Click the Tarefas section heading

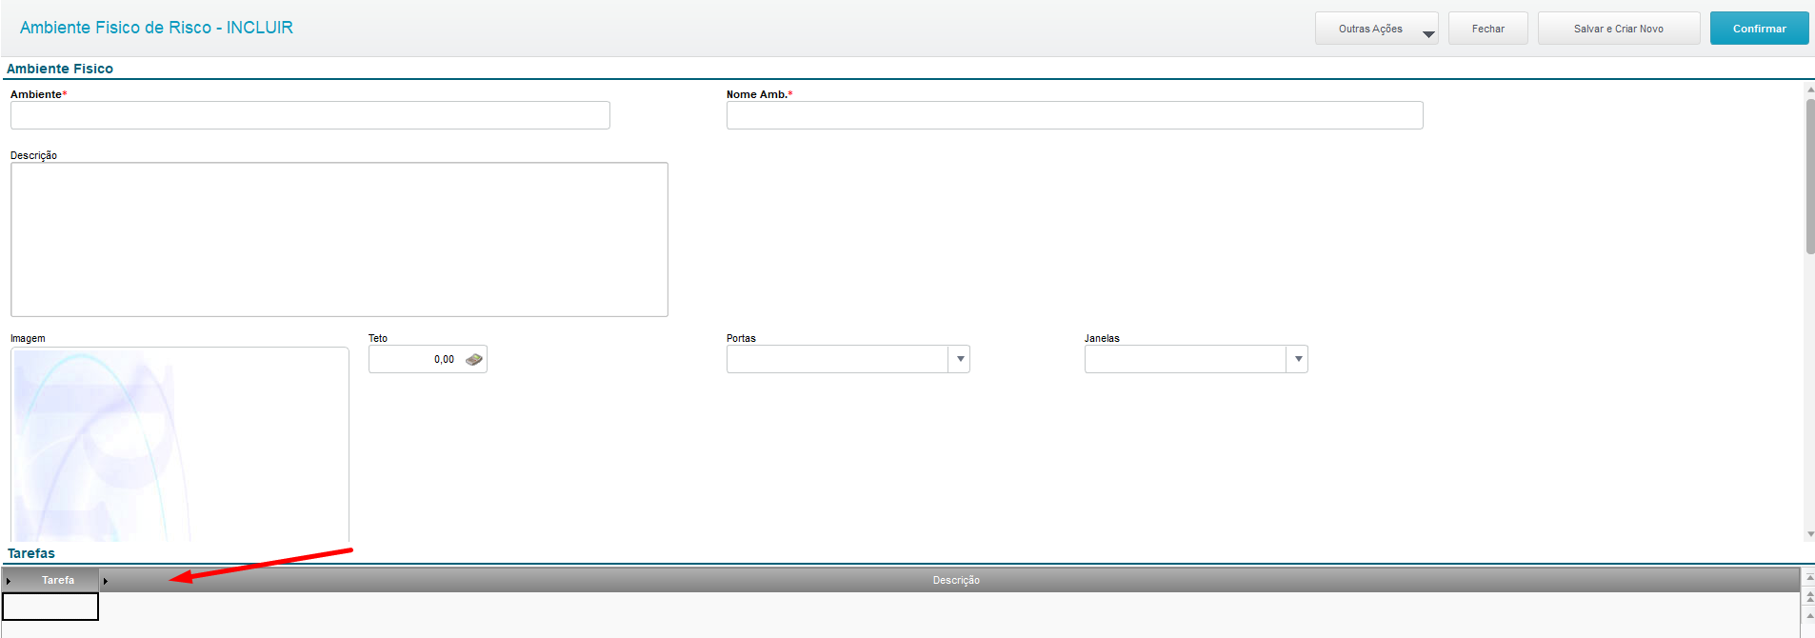[31, 553]
